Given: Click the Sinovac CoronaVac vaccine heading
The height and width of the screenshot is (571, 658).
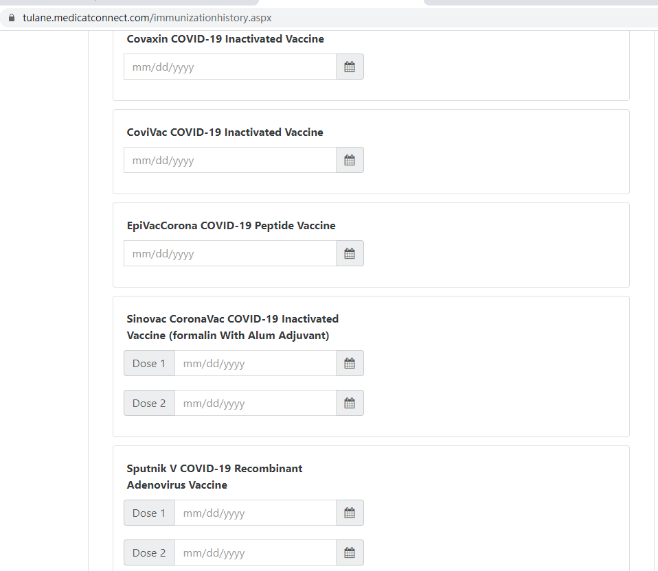Looking at the screenshot, I should pyautogui.click(x=232, y=327).
